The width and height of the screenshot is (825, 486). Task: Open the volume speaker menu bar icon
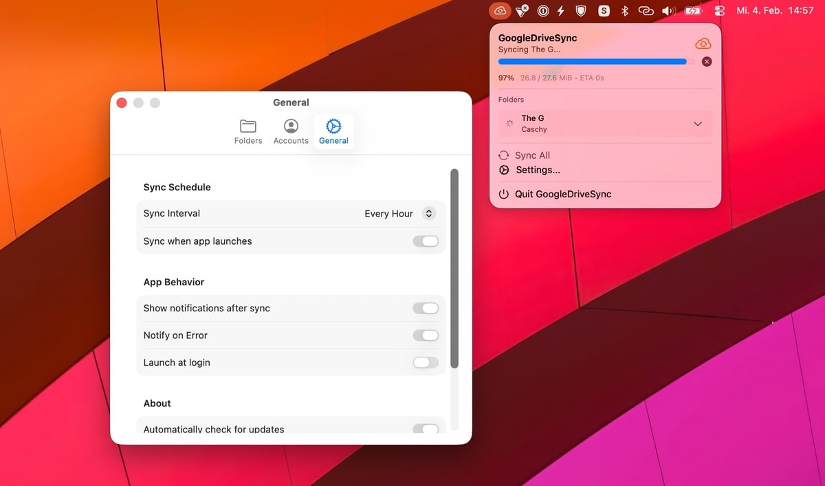pyautogui.click(x=668, y=10)
